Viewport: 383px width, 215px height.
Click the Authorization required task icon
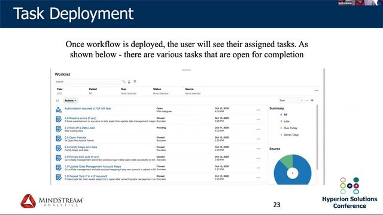(x=59, y=110)
